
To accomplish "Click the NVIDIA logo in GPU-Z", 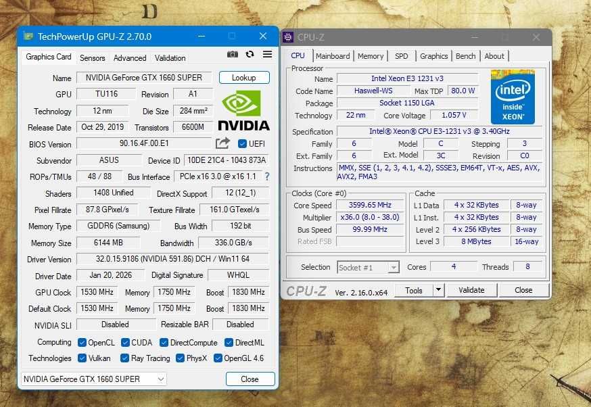I will pyautogui.click(x=243, y=110).
